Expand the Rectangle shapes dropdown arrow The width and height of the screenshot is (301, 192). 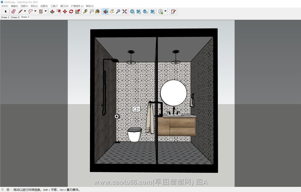pyautogui.click(x=46, y=11)
